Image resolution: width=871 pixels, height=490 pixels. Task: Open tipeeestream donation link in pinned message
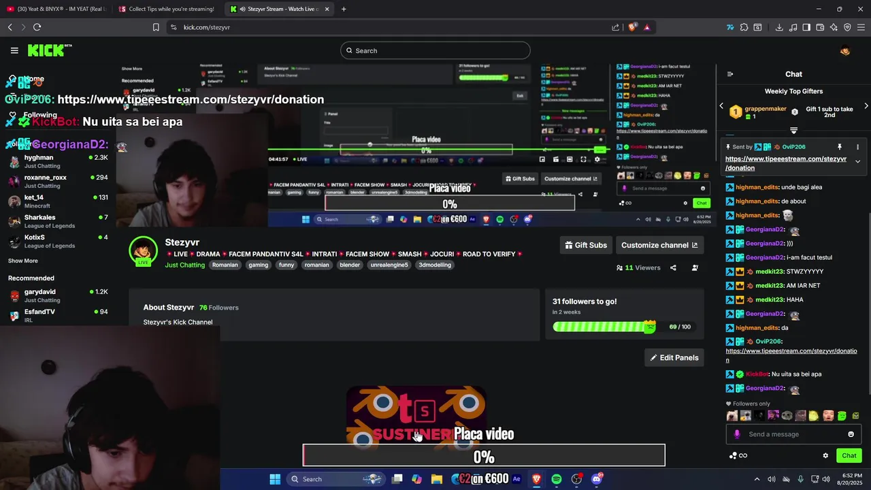pyautogui.click(x=786, y=163)
